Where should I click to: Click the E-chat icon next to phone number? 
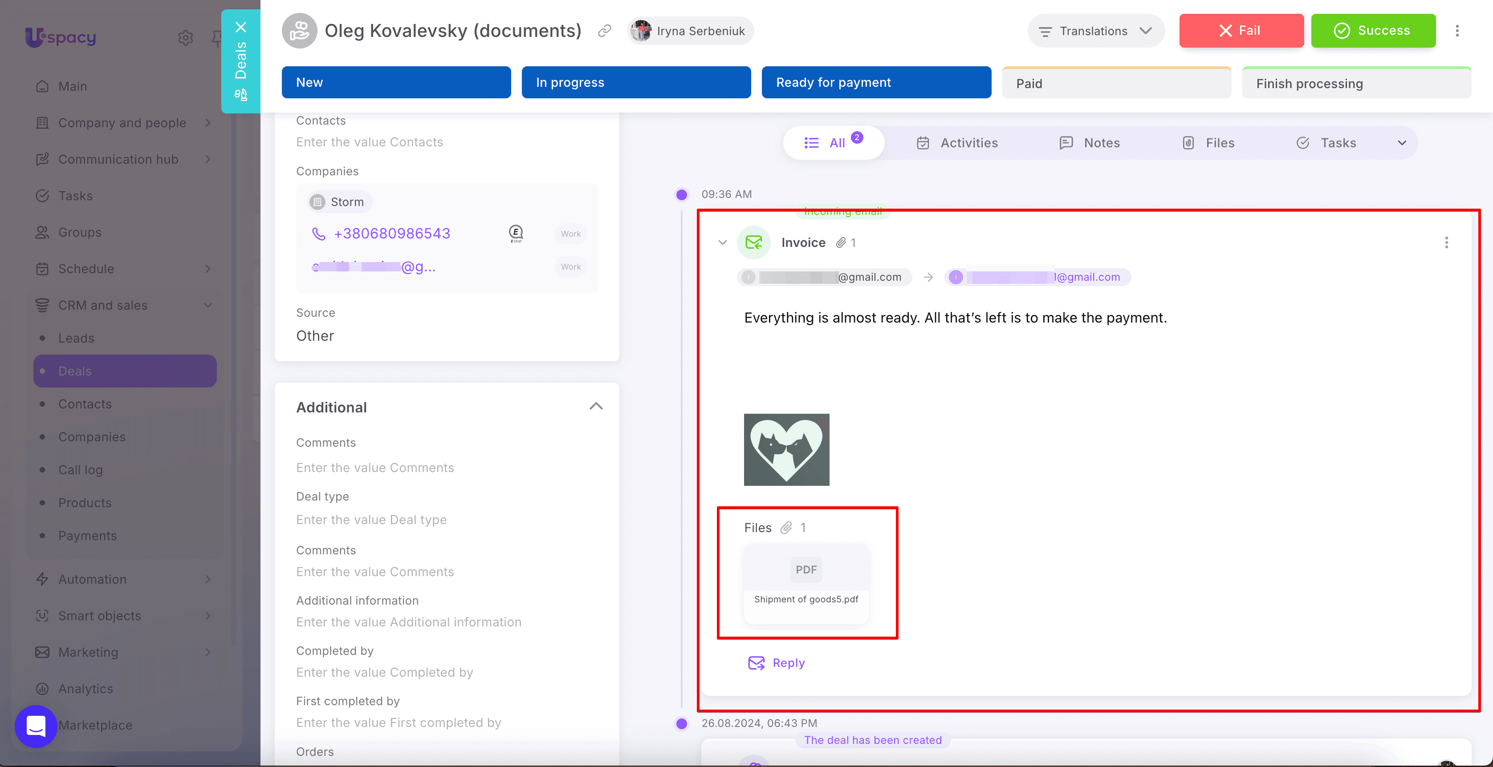point(516,234)
